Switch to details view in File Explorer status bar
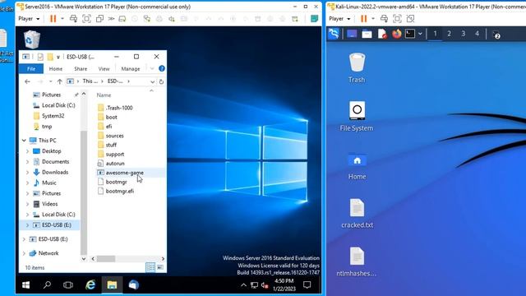This screenshot has width=526, height=296. 150,267
